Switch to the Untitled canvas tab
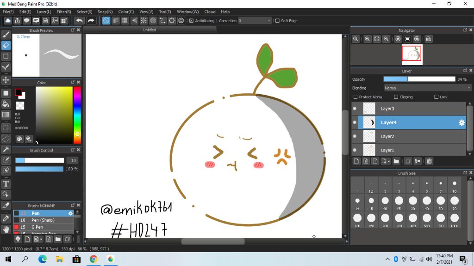Screen dimensions: 474x266 point(150,30)
